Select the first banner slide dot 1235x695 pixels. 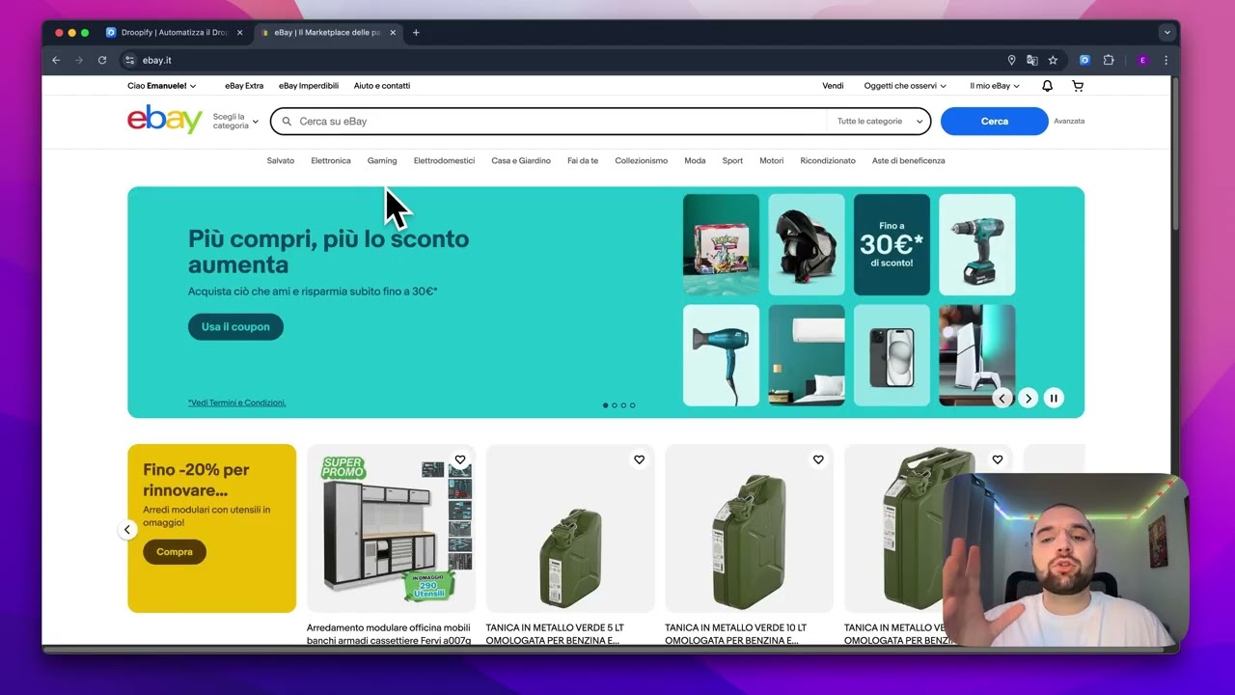click(x=606, y=405)
